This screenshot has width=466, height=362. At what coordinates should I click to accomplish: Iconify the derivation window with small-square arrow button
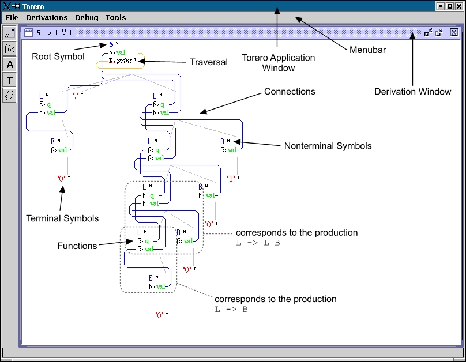(428, 32)
